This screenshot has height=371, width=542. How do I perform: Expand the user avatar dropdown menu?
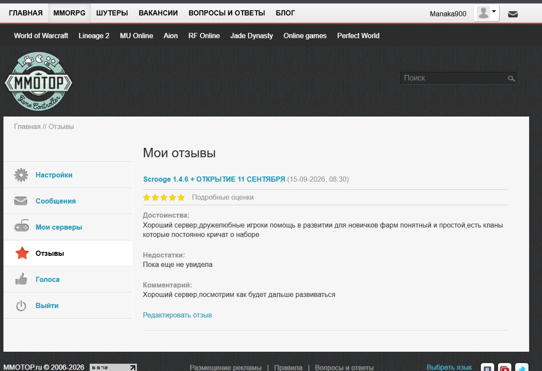(x=486, y=13)
